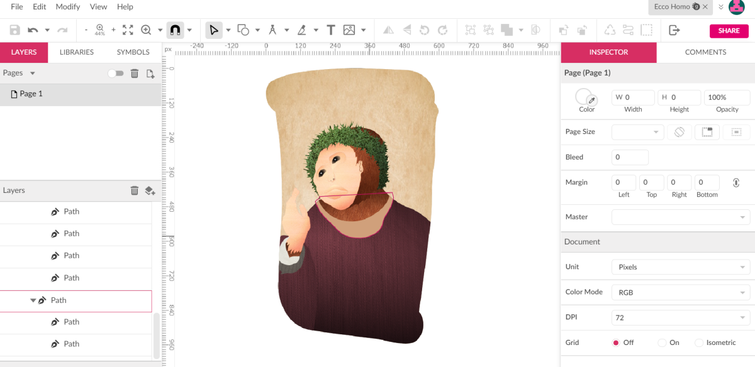Click the Ungroup selection icon
The image size is (755, 367).
(x=489, y=30)
